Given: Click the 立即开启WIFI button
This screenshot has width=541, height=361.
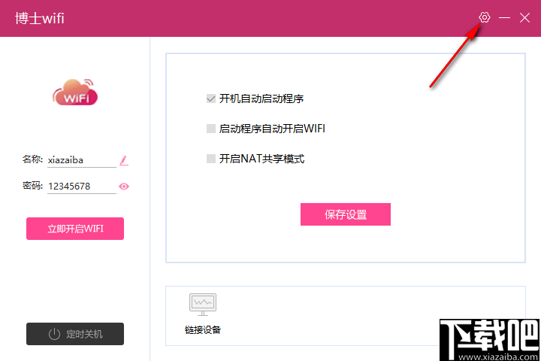Looking at the screenshot, I should [75, 229].
